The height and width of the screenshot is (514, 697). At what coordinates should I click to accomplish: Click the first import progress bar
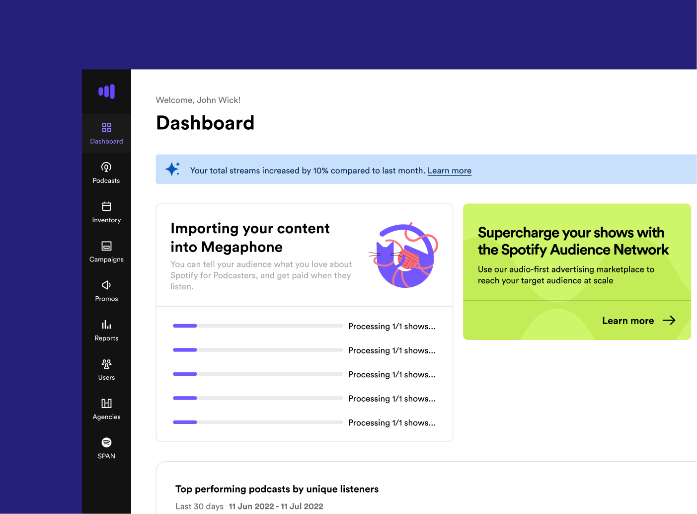258,326
